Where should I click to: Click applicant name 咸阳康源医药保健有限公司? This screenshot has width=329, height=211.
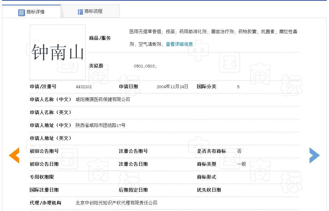pos(103,100)
